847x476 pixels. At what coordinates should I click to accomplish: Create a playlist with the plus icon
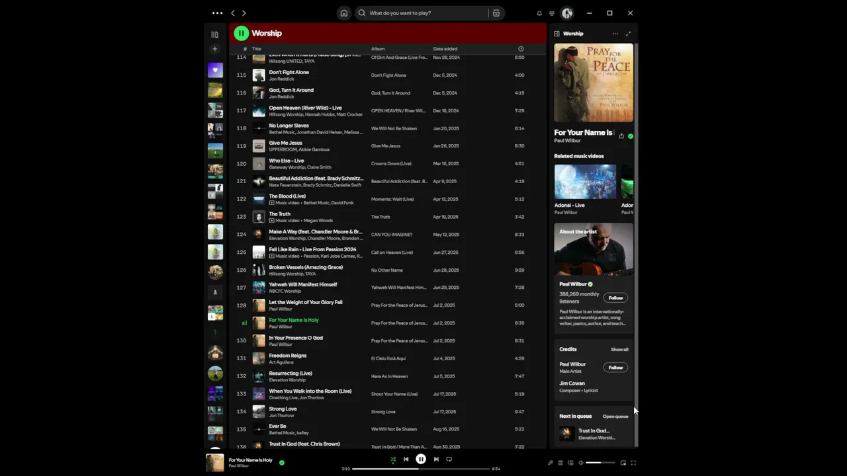click(x=214, y=49)
